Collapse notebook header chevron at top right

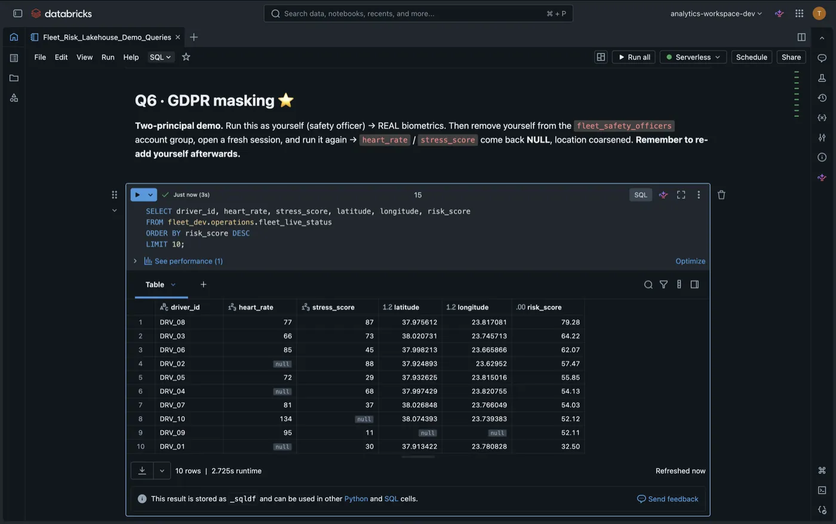click(x=822, y=38)
